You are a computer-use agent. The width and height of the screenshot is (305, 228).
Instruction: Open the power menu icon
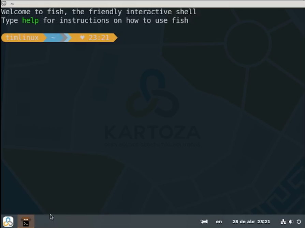point(299,222)
